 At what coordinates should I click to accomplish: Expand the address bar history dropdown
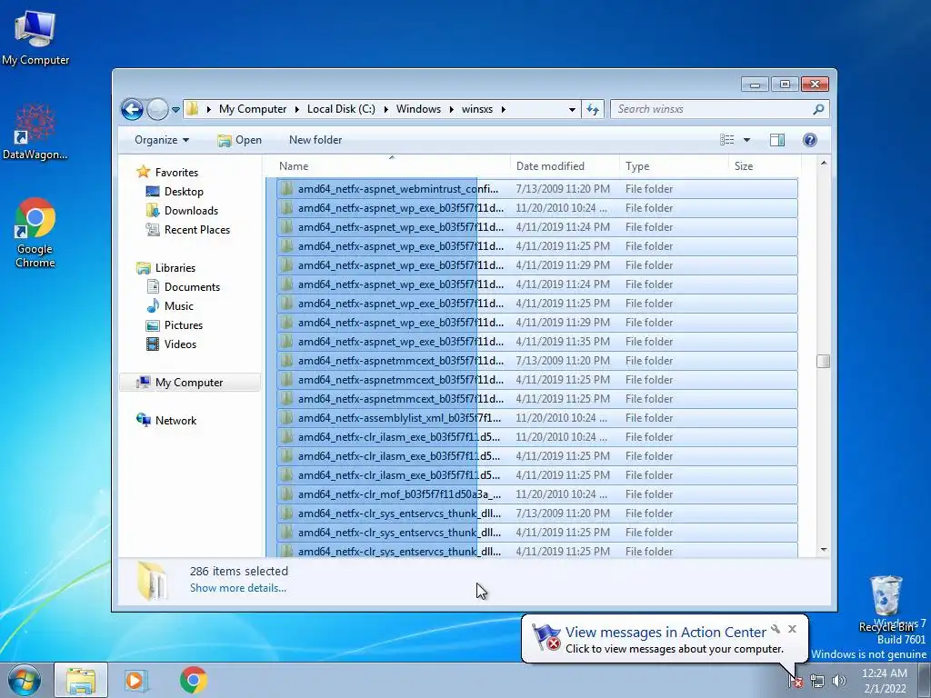click(572, 110)
